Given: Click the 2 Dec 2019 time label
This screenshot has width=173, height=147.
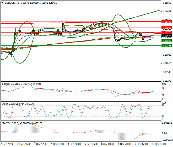Looking at the screenshot, I should (7, 144).
